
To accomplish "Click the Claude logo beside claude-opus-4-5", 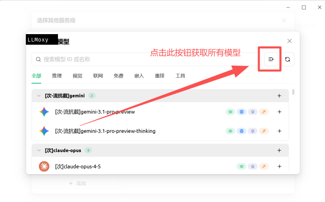I will click(x=44, y=166).
